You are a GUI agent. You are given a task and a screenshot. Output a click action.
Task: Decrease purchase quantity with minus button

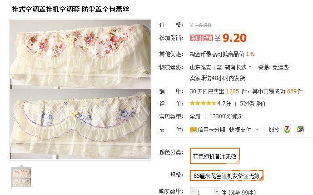[193, 192]
